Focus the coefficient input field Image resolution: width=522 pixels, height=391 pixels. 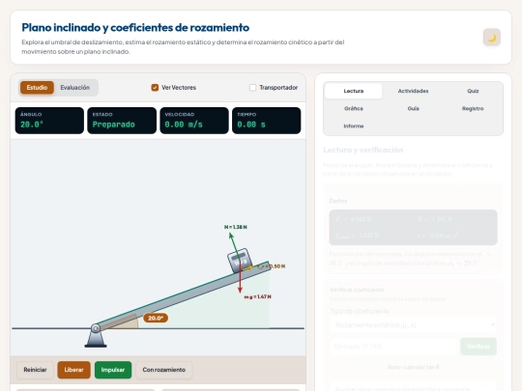393,347
